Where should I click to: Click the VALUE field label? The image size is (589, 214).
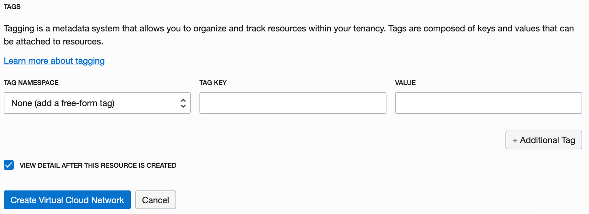(405, 83)
